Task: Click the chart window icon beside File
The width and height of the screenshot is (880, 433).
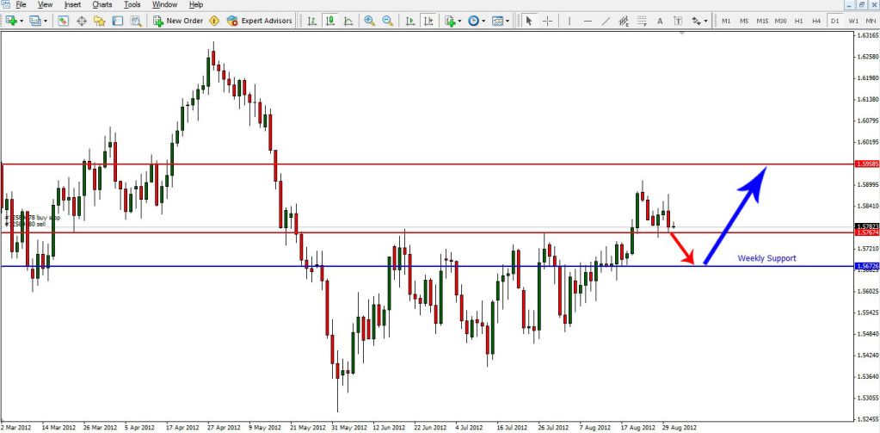Action: point(6,4)
